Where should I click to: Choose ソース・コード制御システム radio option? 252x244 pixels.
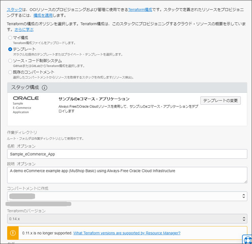click(x=10, y=60)
